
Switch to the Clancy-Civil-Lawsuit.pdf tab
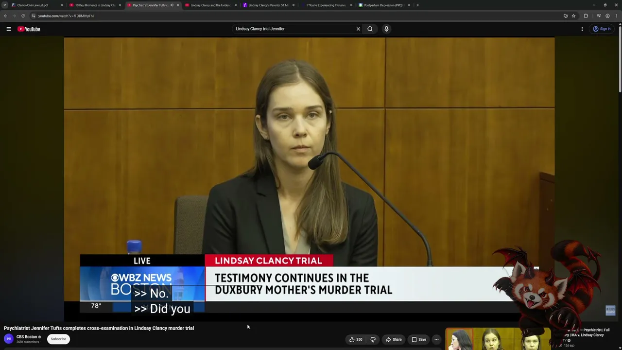tap(37, 5)
